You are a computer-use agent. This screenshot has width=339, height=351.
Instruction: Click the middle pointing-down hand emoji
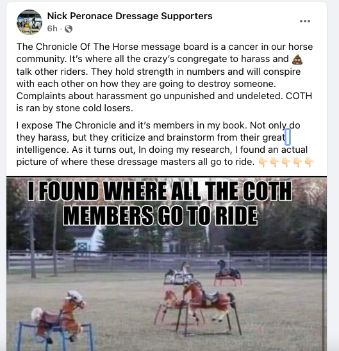tap(286, 162)
